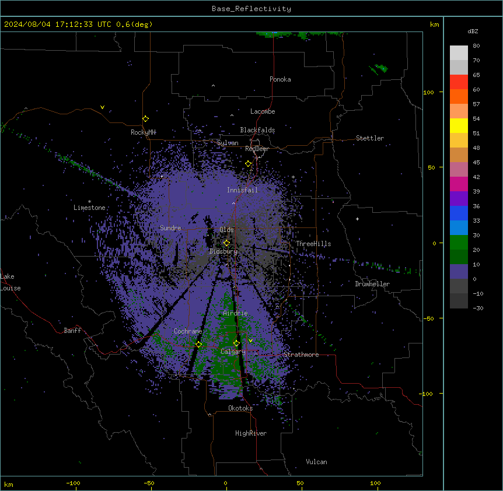Click the Okotoks city label
Viewport: 503px width, 491px height.
coord(240,408)
